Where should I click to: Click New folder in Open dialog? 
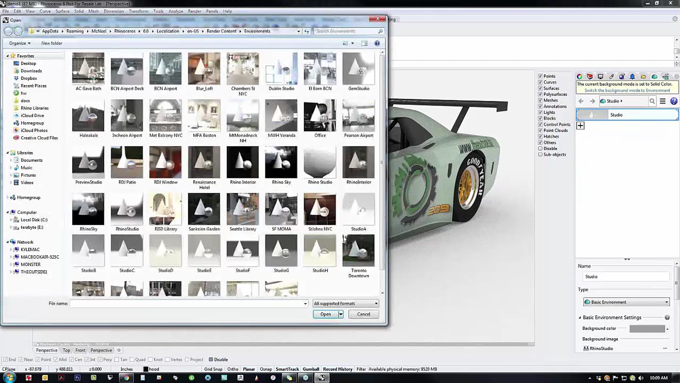click(x=52, y=43)
